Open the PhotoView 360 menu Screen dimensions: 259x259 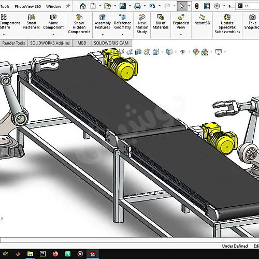(28, 6)
